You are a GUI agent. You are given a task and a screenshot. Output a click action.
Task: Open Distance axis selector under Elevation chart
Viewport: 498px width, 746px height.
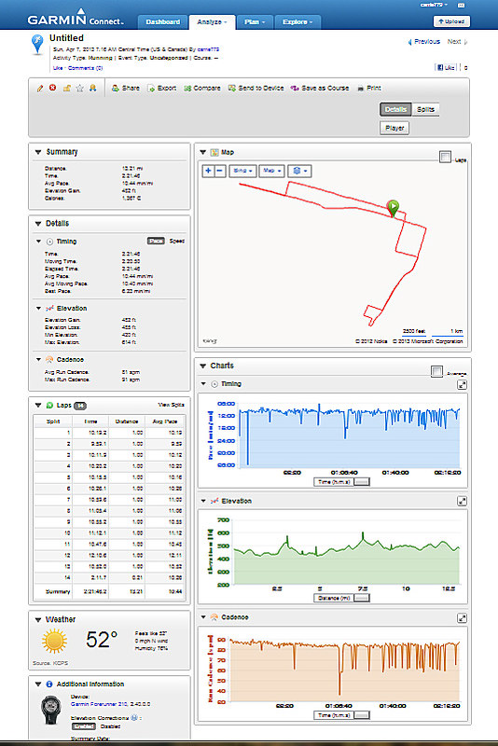(341, 598)
